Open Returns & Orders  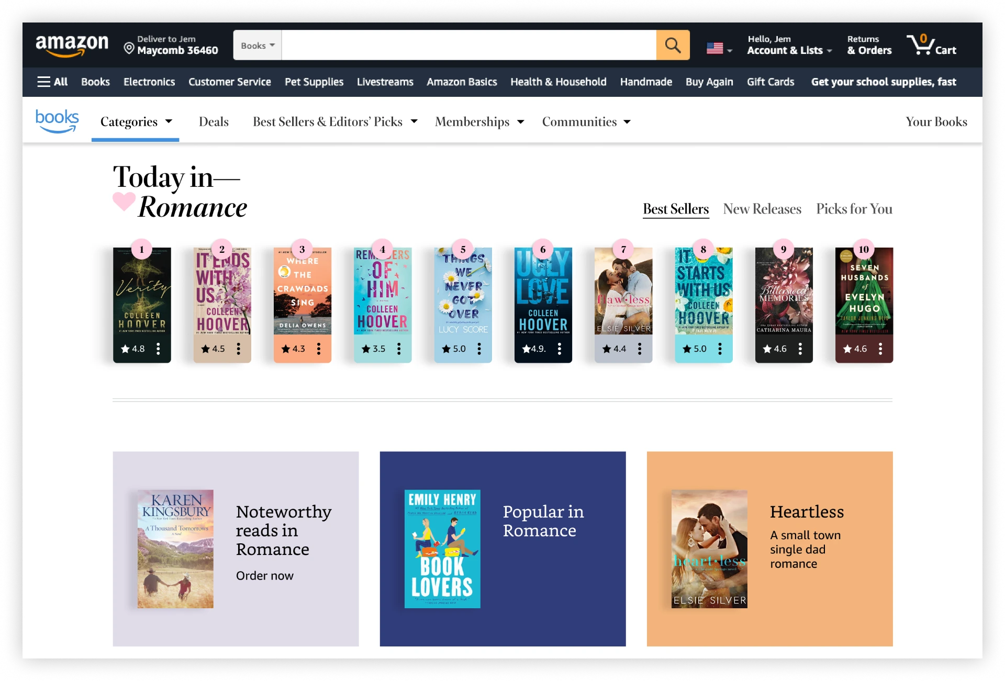869,45
